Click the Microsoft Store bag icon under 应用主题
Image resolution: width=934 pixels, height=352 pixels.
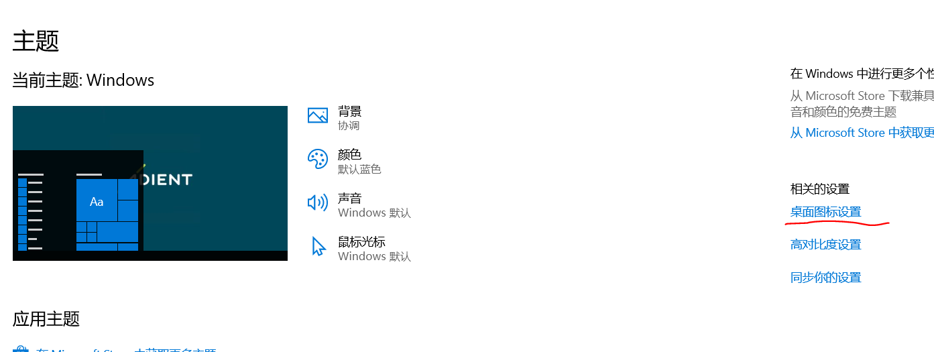21,349
